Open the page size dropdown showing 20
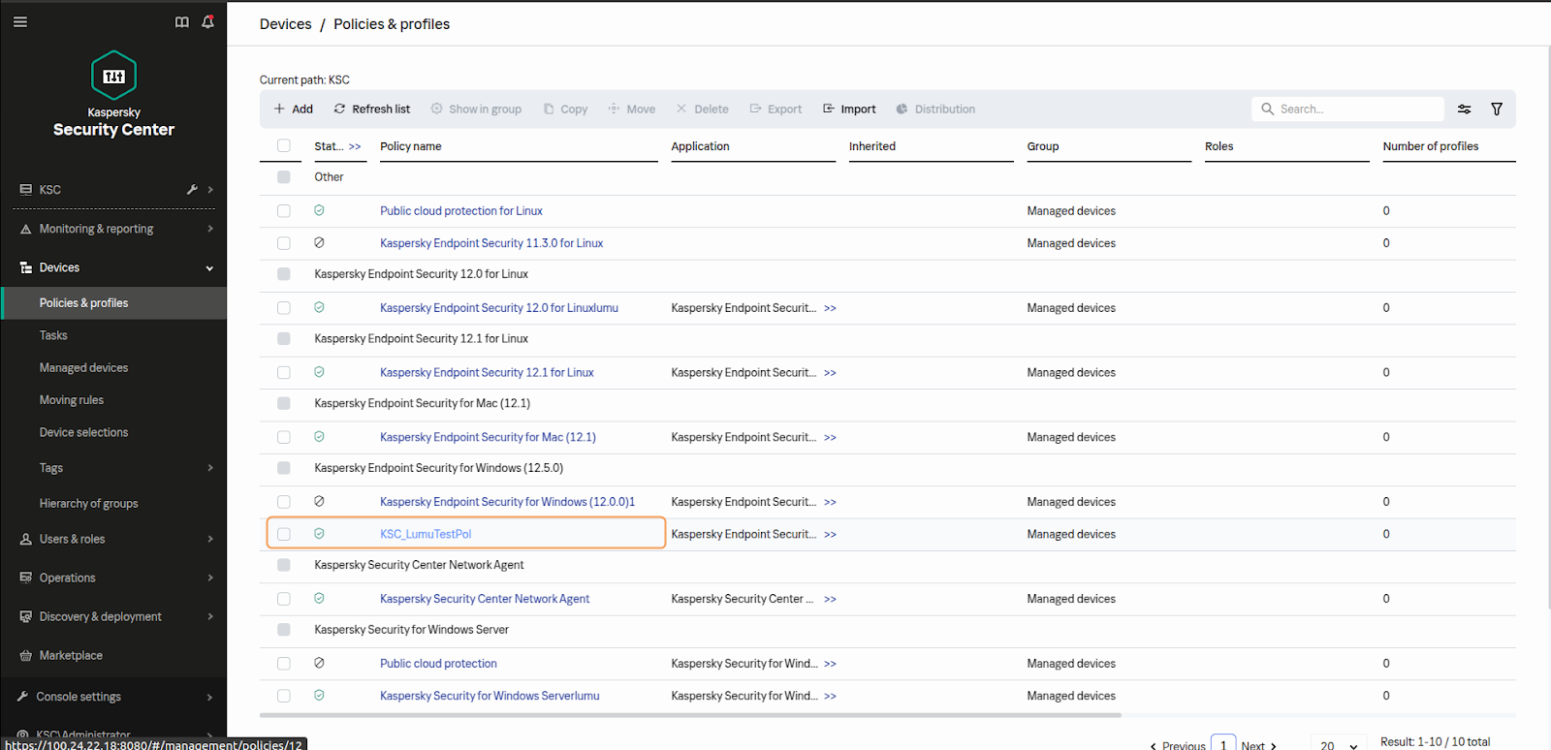The height and width of the screenshot is (750, 1551). click(1339, 744)
